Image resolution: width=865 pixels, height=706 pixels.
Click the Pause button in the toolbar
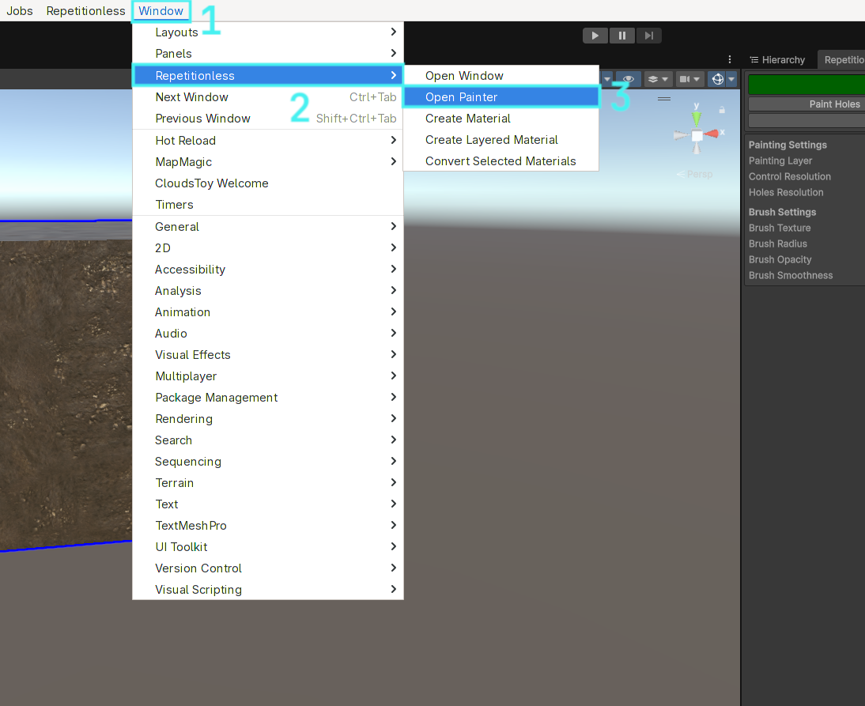click(621, 36)
